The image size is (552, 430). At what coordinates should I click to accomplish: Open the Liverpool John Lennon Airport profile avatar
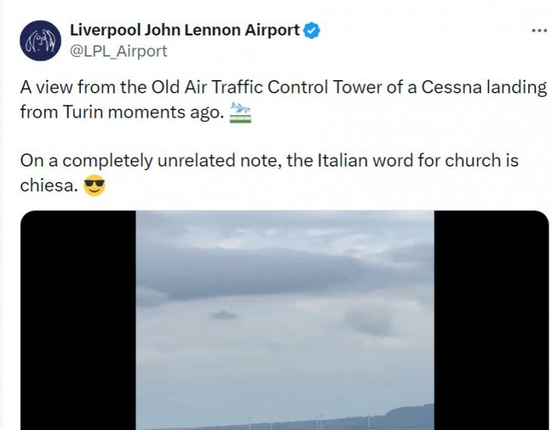click(x=39, y=41)
